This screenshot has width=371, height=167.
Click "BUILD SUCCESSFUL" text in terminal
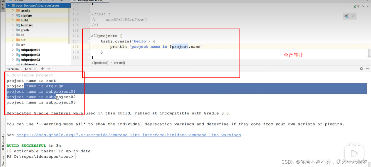[x=26, y=146]
